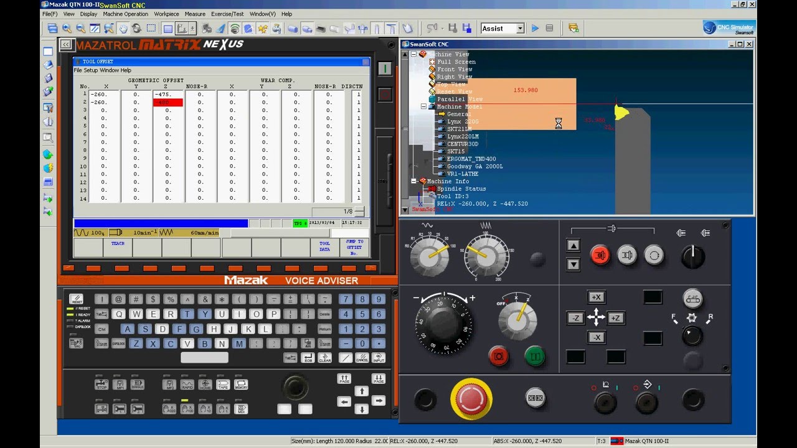Click the zoom out magnifier toolbar icon
Screen dimensions: 797x448
pos(80,28)
